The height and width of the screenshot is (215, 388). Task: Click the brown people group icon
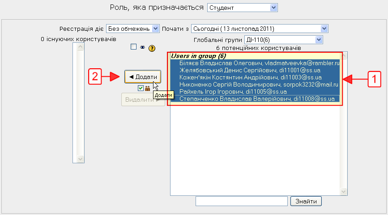pyautogui.click(x=148, y=88)
